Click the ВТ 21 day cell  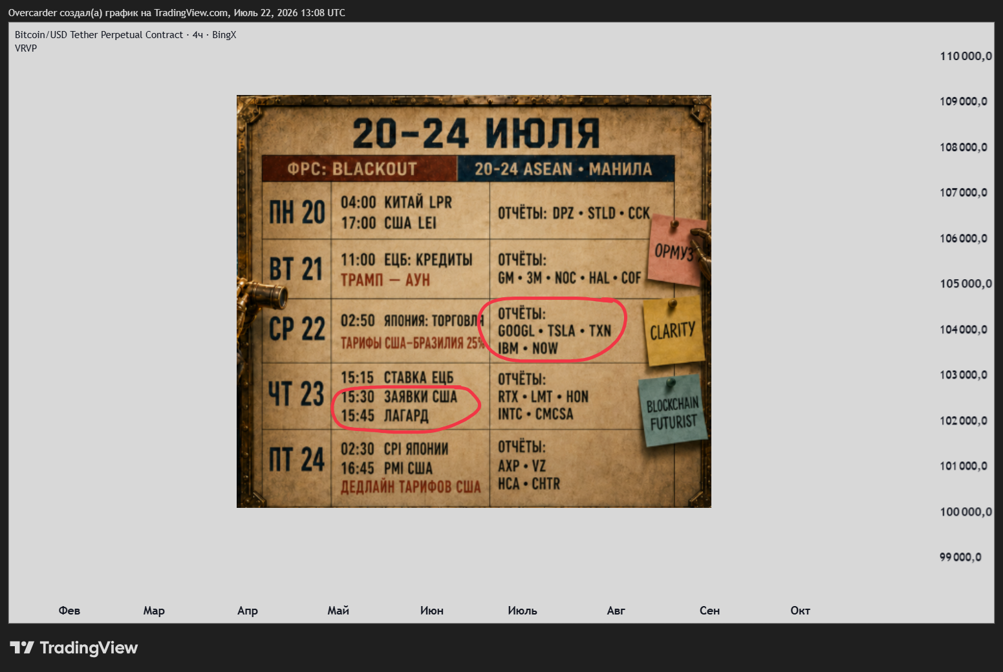(297, 268)
